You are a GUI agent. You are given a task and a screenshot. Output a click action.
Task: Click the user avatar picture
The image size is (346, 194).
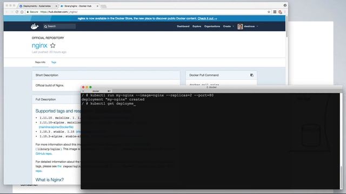[x=240, y=26]
